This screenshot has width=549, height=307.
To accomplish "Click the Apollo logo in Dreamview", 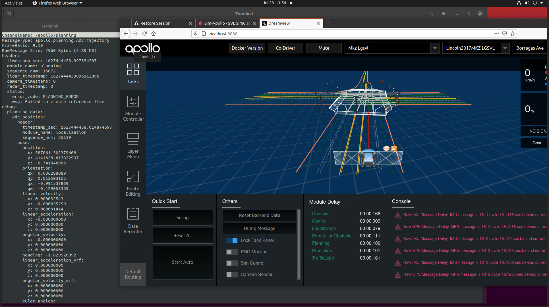I will click(x=142, y=48).
